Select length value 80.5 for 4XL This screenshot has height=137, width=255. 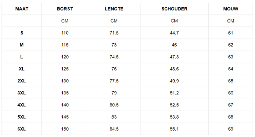(114, 105)
